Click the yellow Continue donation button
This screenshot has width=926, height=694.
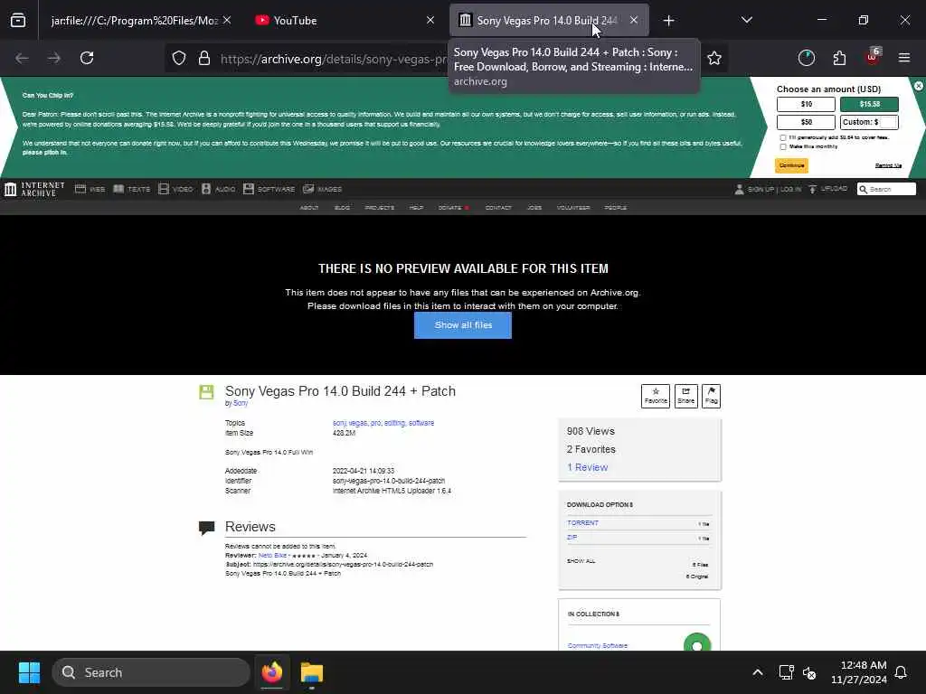(x=791, y=165)
